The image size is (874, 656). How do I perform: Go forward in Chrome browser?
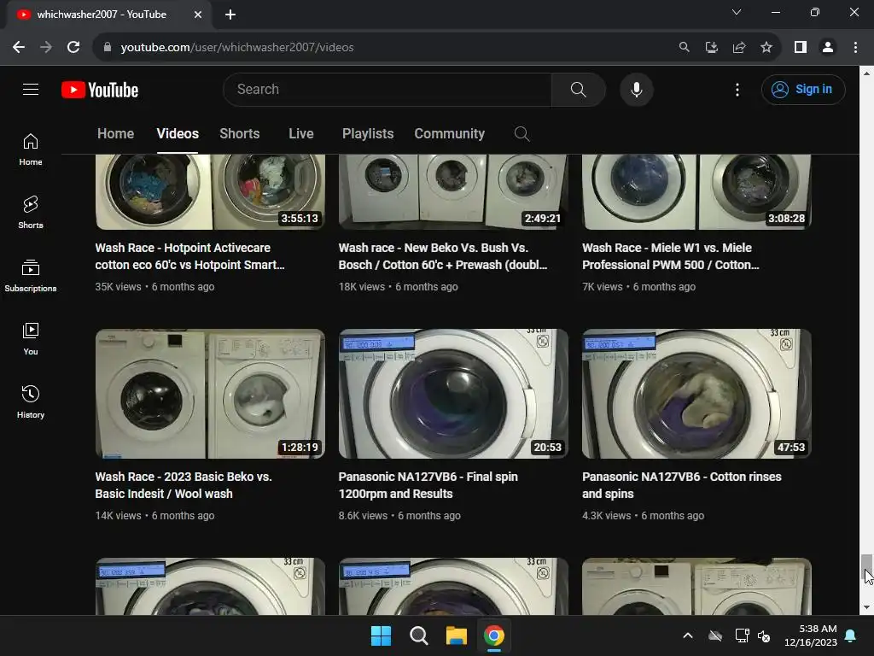pos(46,48)
